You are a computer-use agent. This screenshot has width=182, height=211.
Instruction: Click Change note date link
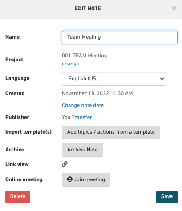pyautogui.click(x=83, y=105)
